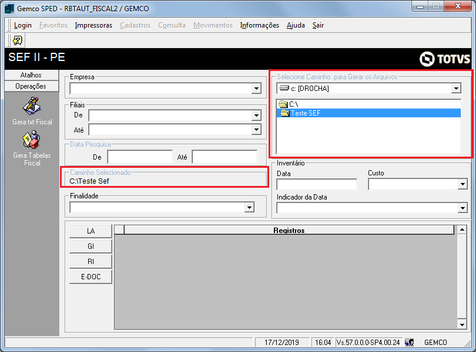
Task: Click the LA button
Action: 90,231
